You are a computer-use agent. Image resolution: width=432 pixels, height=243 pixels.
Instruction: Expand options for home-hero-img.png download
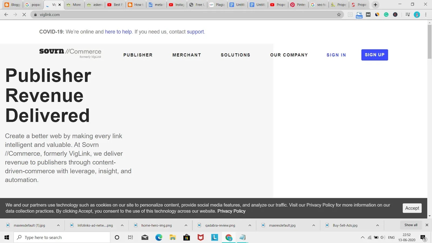(186, 225)
